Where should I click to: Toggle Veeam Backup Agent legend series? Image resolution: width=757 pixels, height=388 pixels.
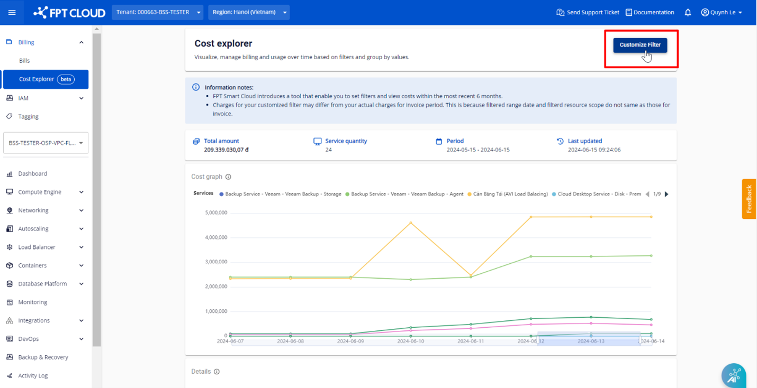click(x=404, y=194)
